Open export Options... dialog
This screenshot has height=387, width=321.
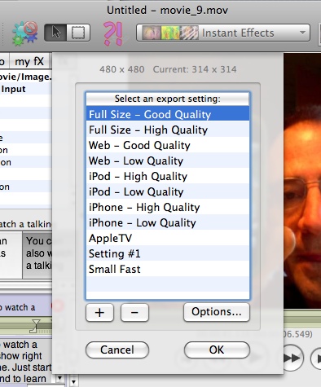(x=217, y=312)
